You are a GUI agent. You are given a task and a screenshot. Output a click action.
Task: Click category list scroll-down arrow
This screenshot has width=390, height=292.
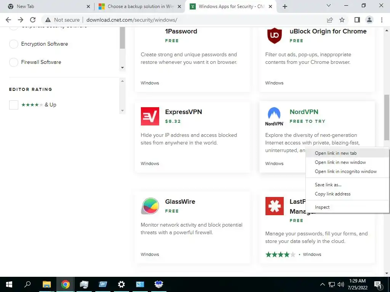click(122, 68)
